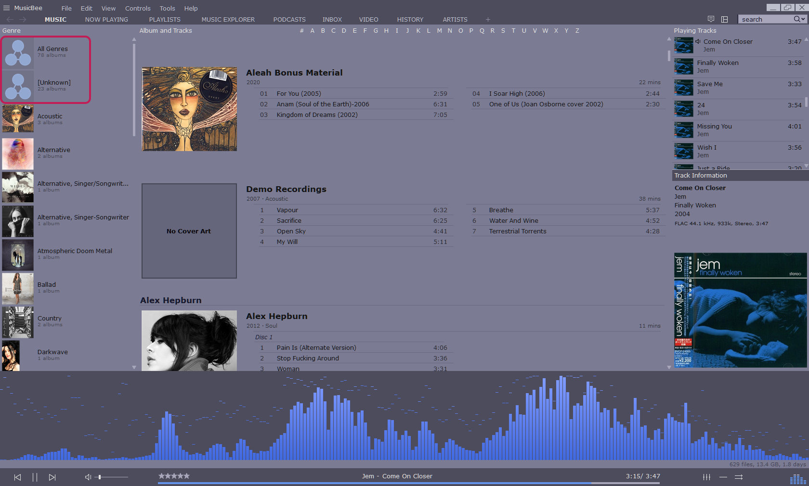Click the No Cover Art placeholder

click(x=189, y=231)
